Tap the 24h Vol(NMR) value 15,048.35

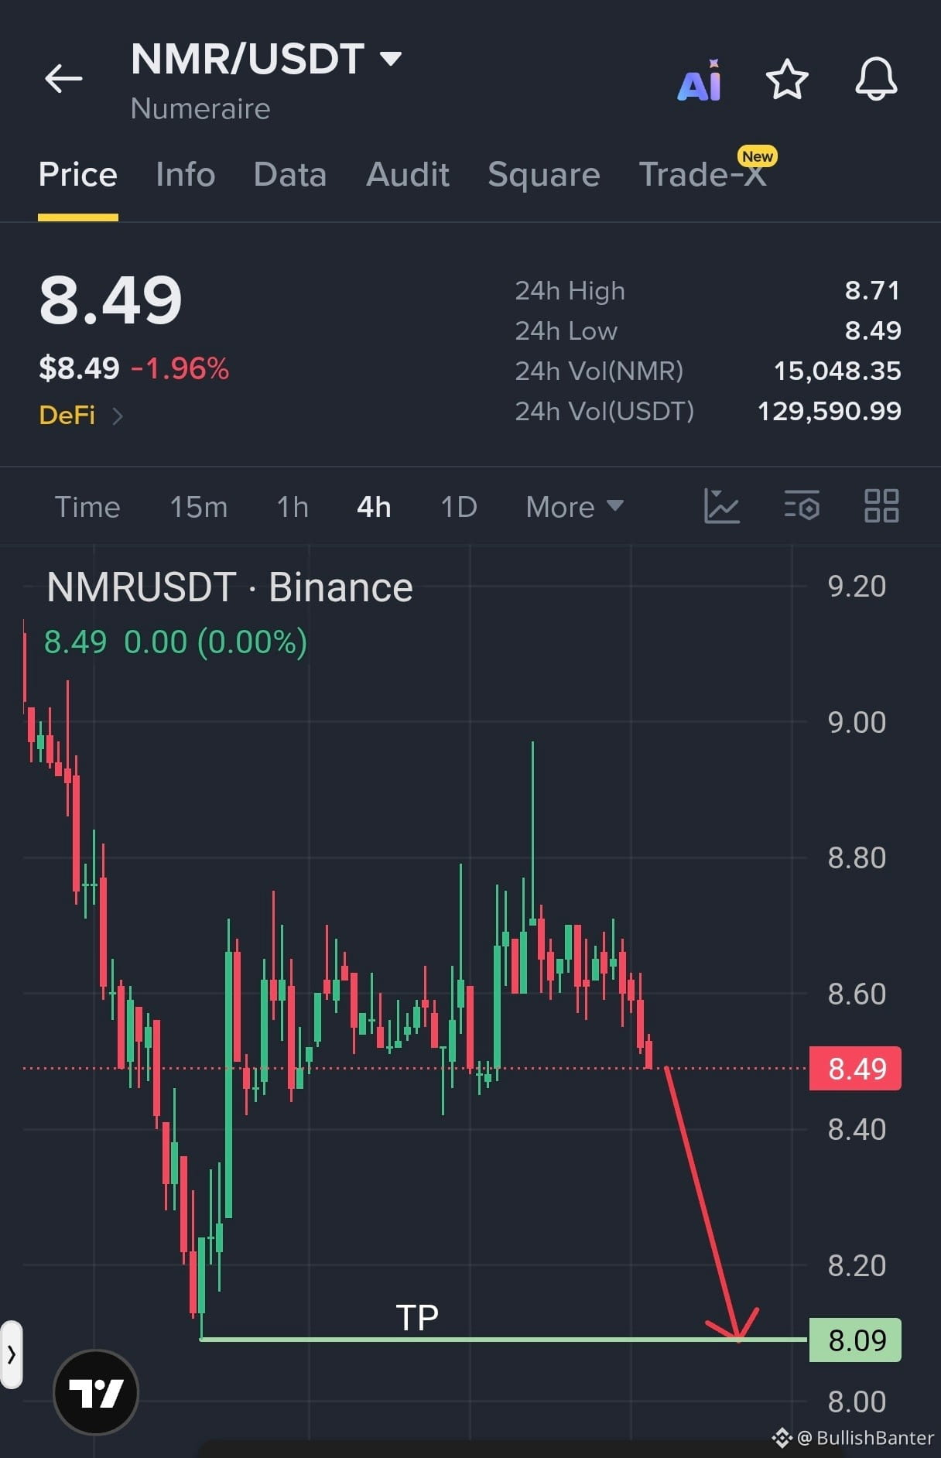837,371
